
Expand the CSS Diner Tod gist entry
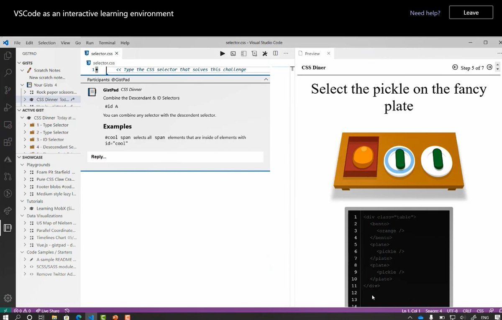pyautogui.click(x=24, y=99)
